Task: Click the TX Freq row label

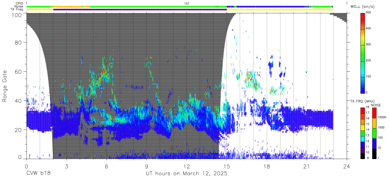Action: (x=17, y=9)
